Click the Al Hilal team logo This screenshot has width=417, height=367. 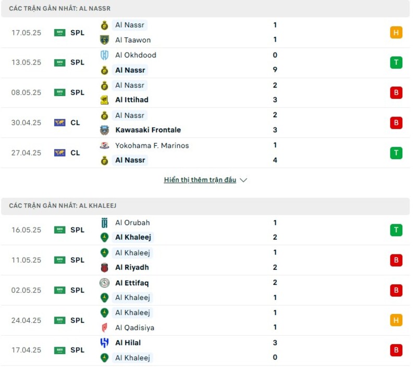[x=104, y=343]
